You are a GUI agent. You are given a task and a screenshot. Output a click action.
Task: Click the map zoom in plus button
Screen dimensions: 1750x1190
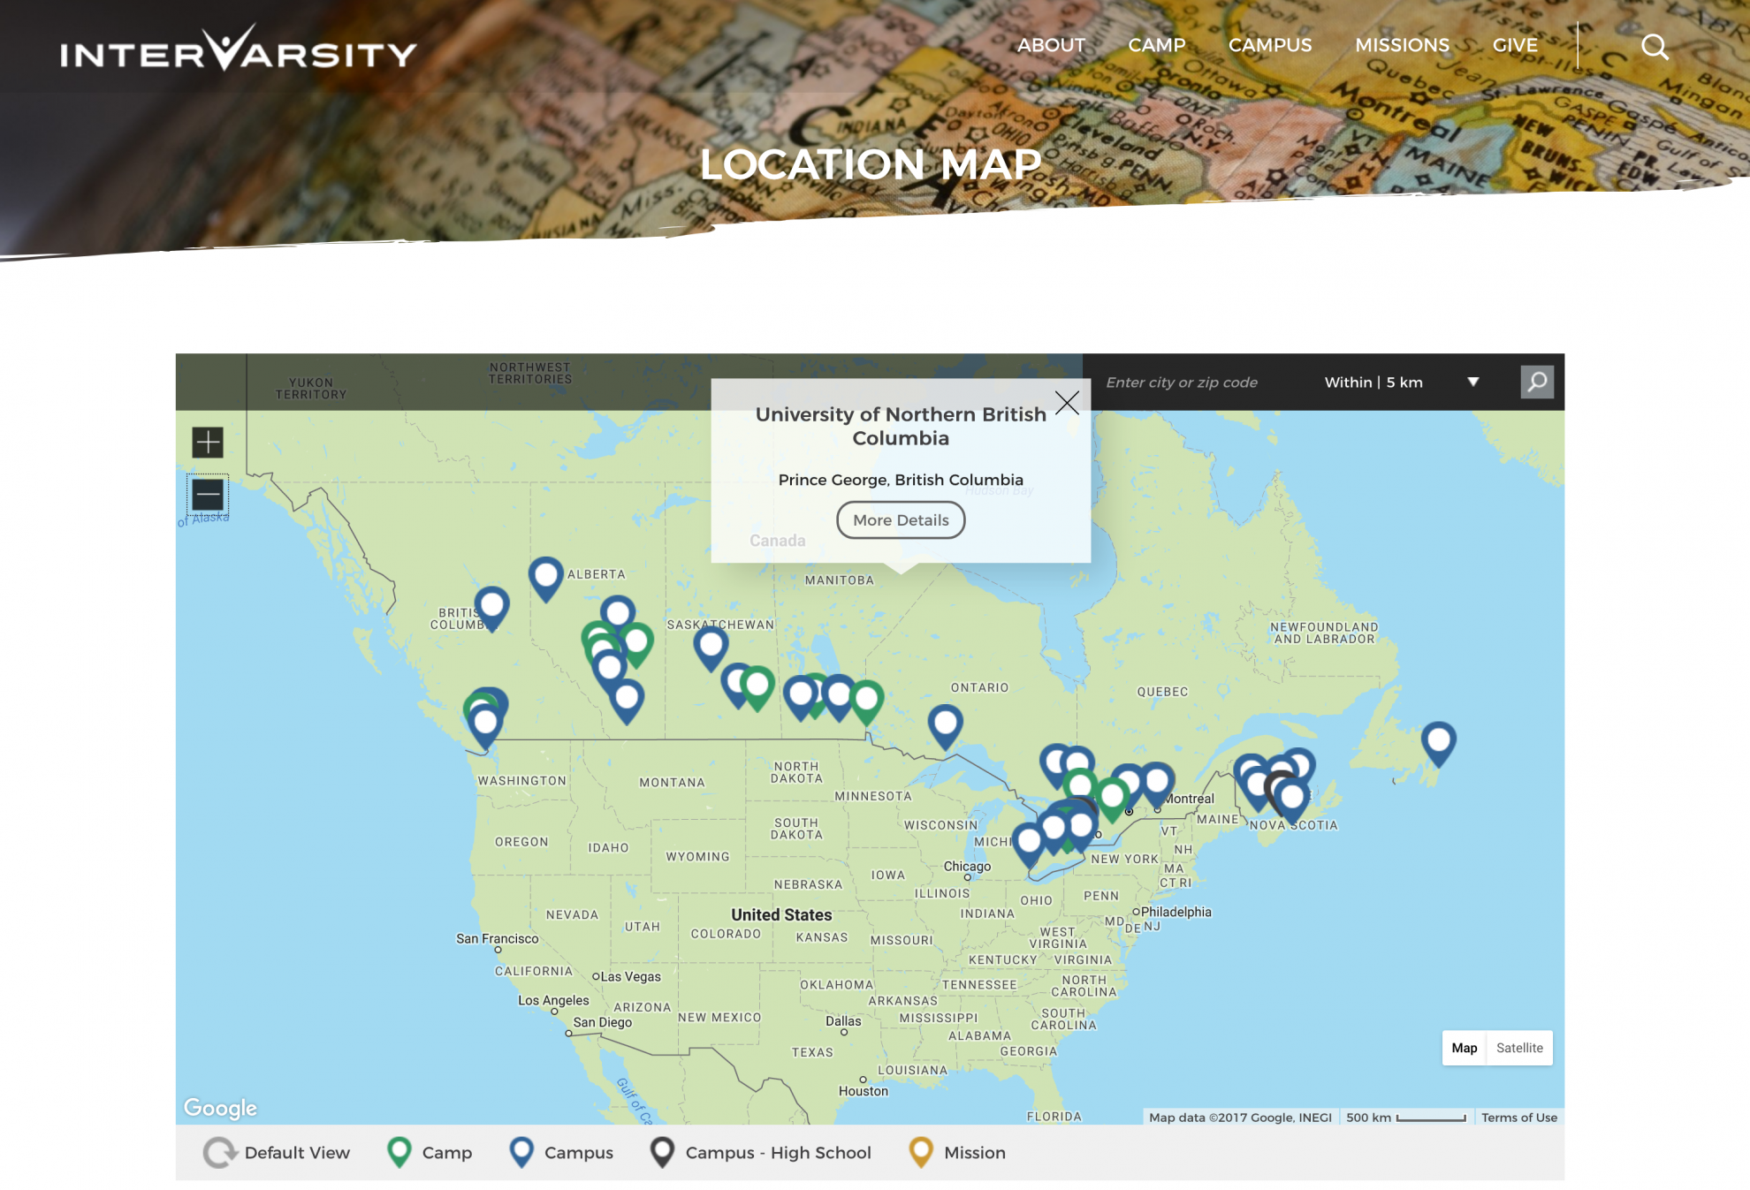point(208,442)
